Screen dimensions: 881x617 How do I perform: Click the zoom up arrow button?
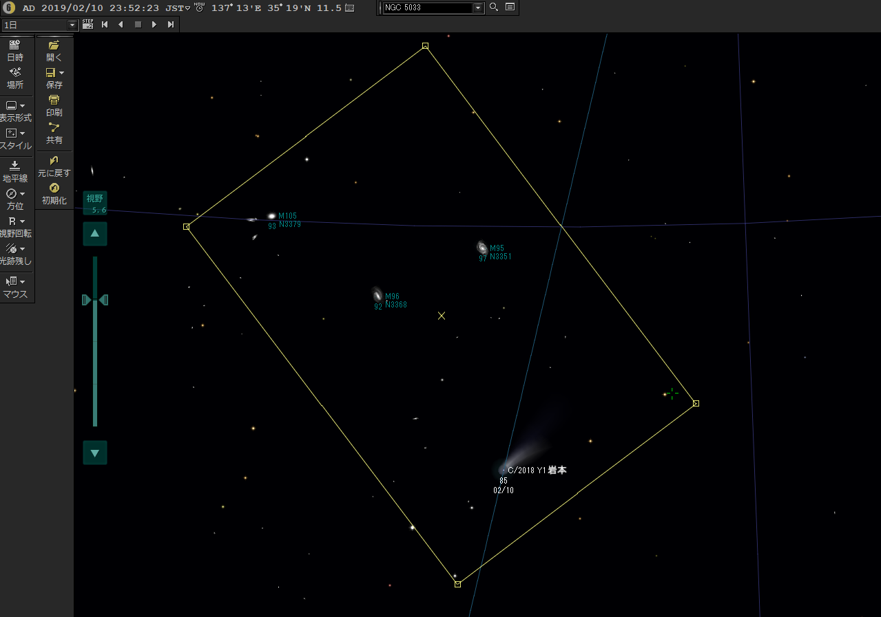coord(95,234)
